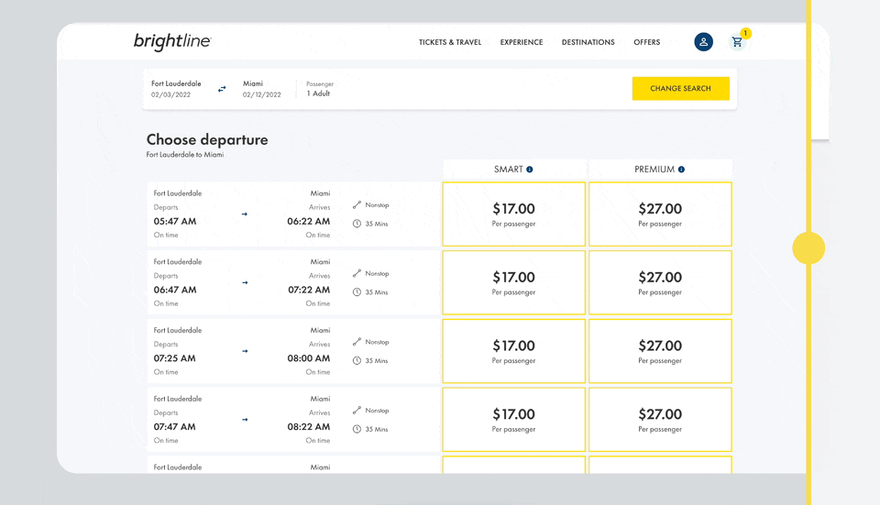Select $17.00 SMART fare for 07:25 AM
This screenshot has height=505, width=880.
point(513,351)
